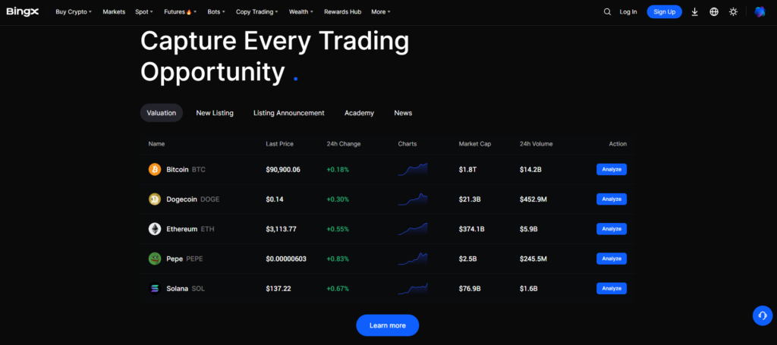Click the Pepe frog coin icon

point(155,259)
